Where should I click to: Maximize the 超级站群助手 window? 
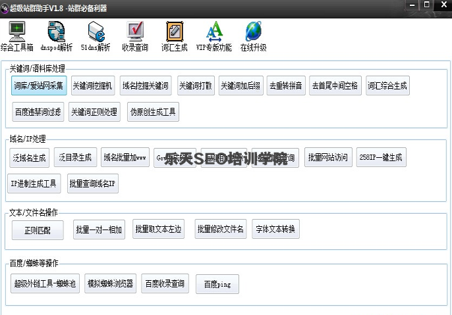click(427, 5)
